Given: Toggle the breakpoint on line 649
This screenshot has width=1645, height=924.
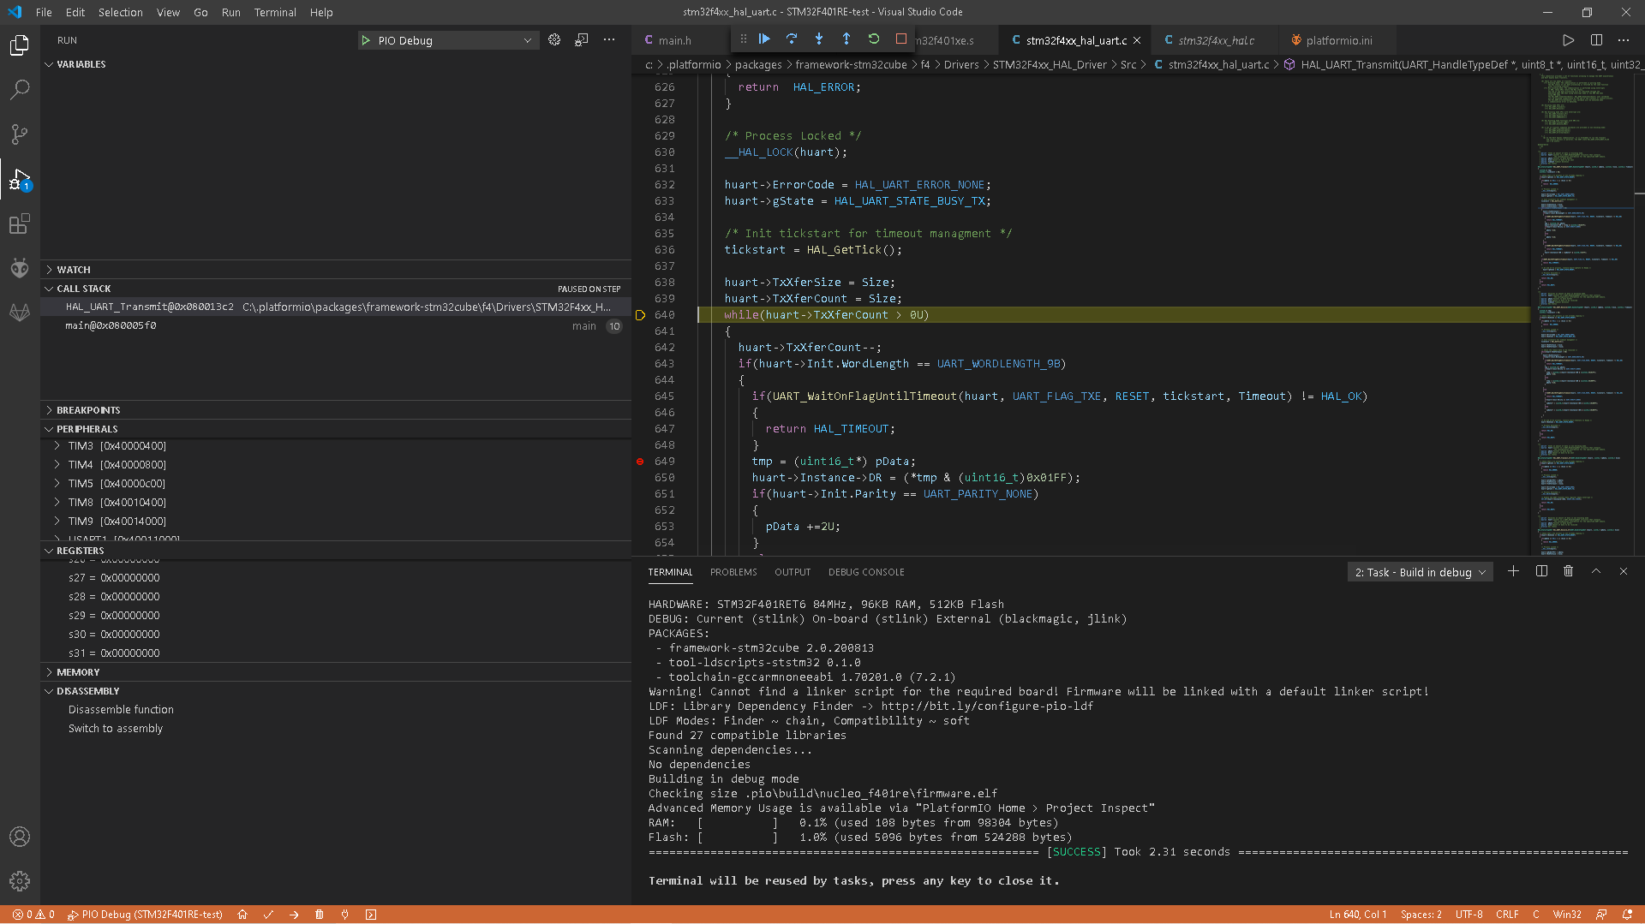Looking at the screenshot, I should coord(639,462).
